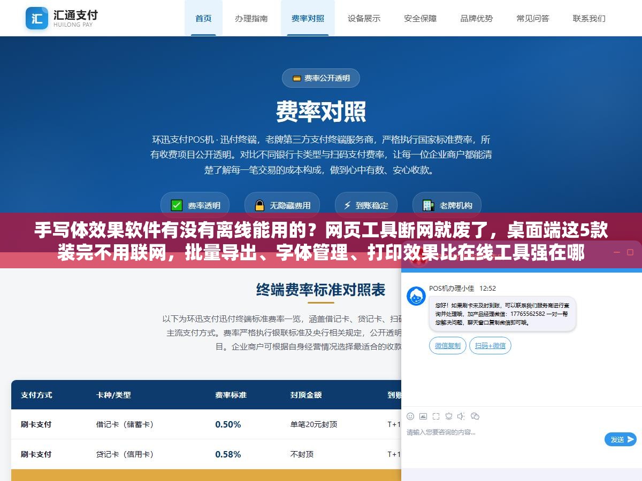Click the 费率透明 pill button
The height and width of the screenshot is (481, 642).
click(195, 205)
